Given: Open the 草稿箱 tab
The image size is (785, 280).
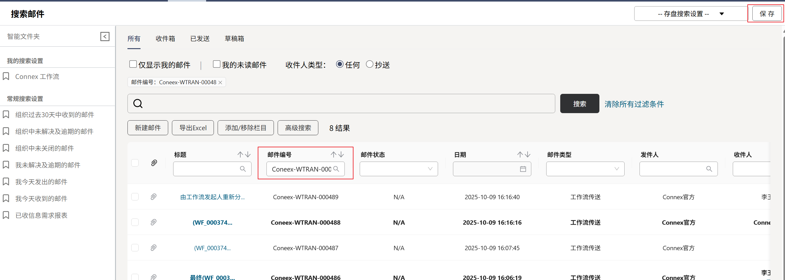Looking at the screenshot, I should (234, 39).
